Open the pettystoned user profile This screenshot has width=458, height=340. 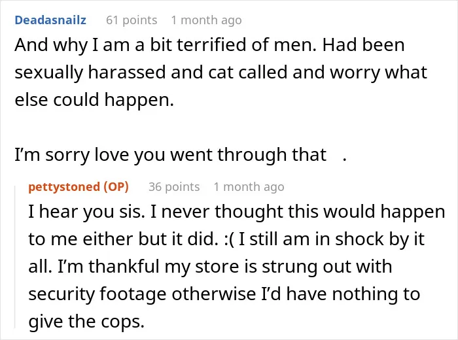click(x=64, y=187)
